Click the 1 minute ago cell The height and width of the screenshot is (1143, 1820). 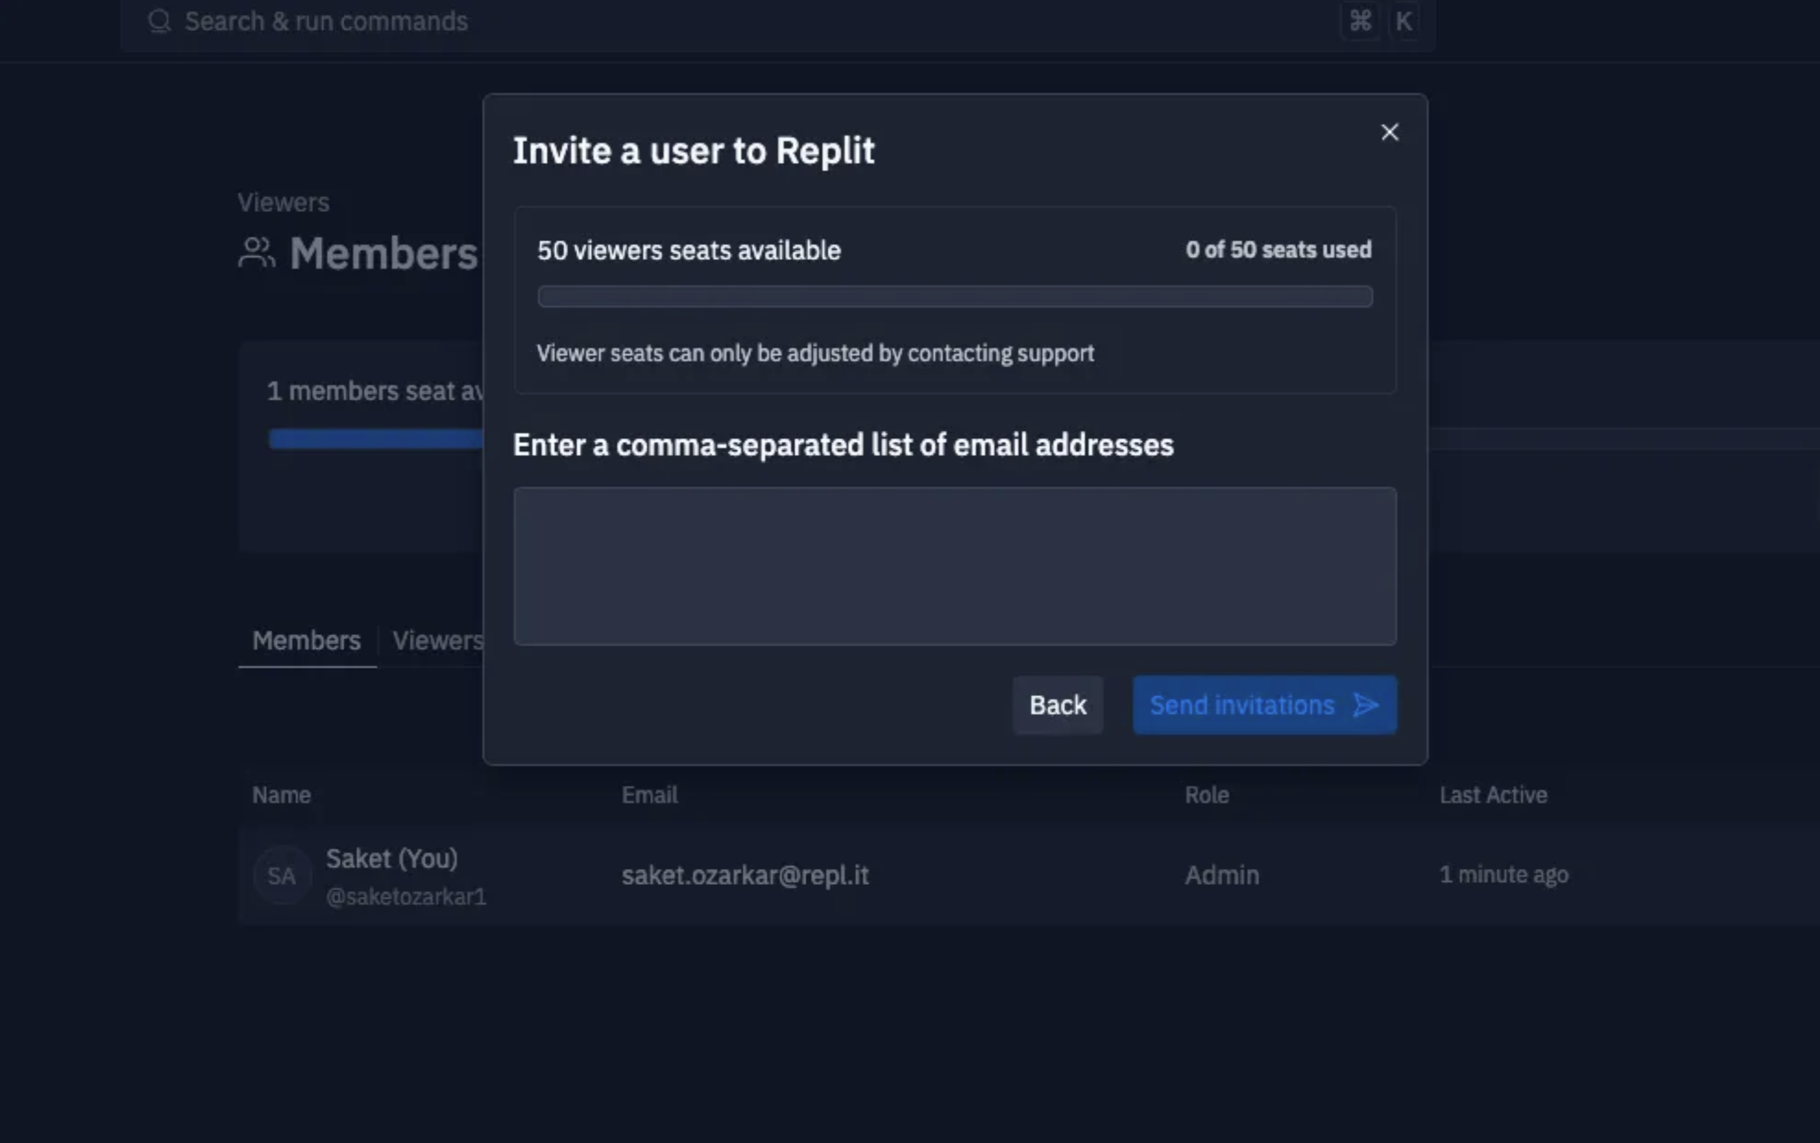[x=1504, y=874]
